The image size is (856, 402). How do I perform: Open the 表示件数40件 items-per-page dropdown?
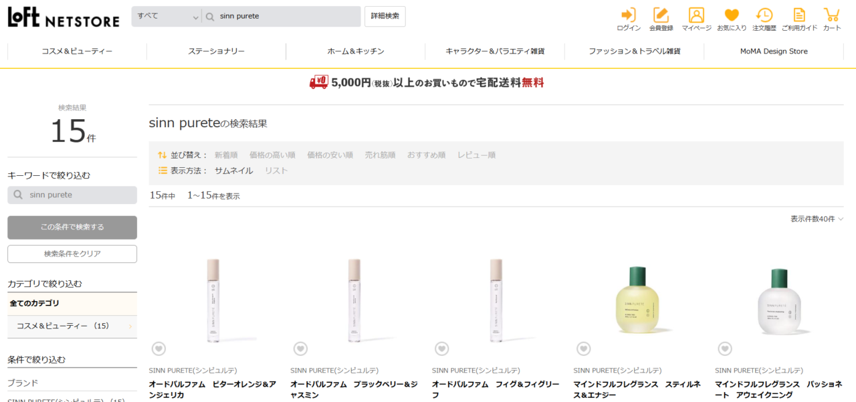click(x=817, y=219)
